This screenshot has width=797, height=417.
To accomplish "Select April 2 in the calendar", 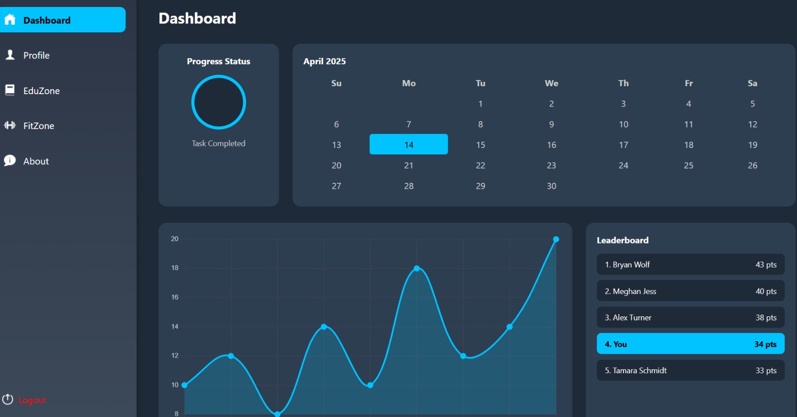I will point(551,104).
